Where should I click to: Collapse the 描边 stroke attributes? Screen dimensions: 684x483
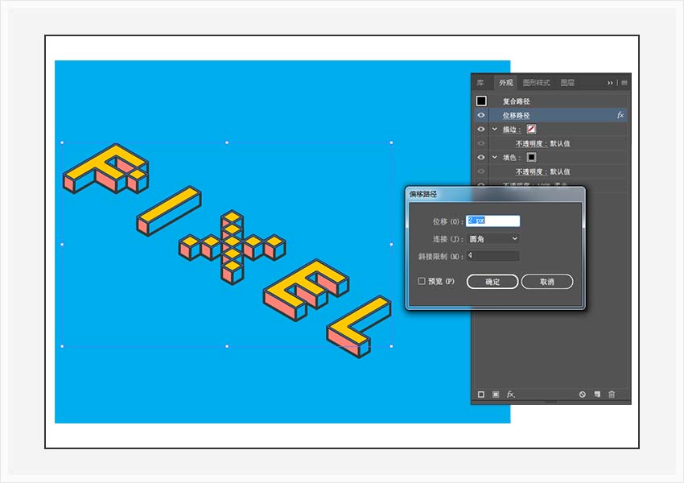pos(495,129)
